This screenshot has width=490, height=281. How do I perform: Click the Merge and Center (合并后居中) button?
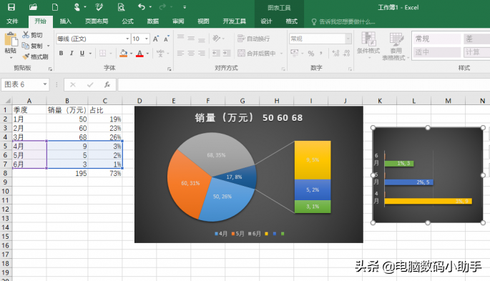click(257, 54)
